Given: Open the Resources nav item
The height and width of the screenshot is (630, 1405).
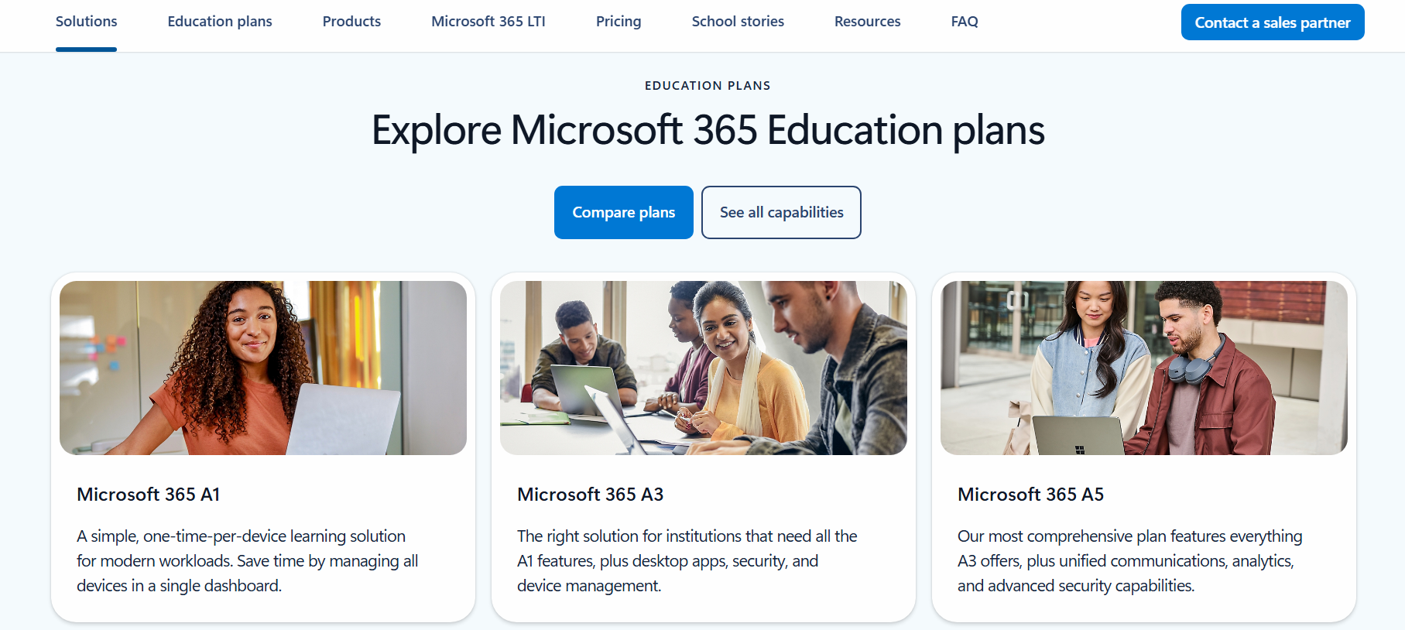Looking at the screenshot, I should click(867, 22).
